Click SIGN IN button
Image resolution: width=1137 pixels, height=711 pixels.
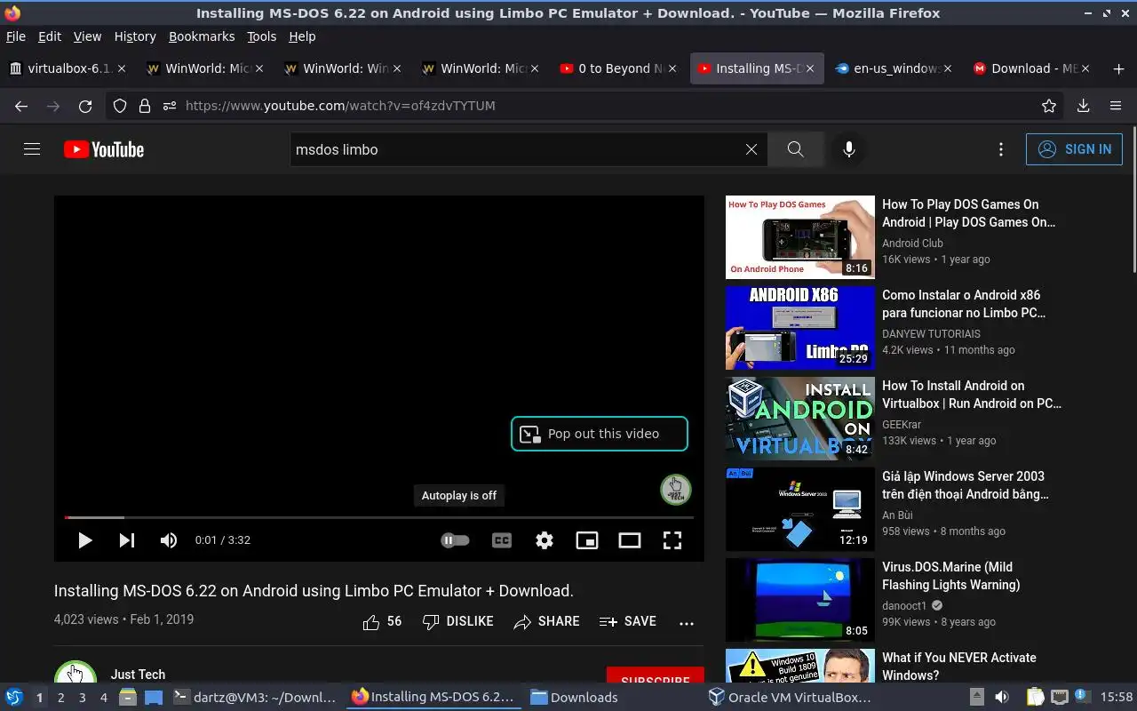click(x=1074, y=149)
